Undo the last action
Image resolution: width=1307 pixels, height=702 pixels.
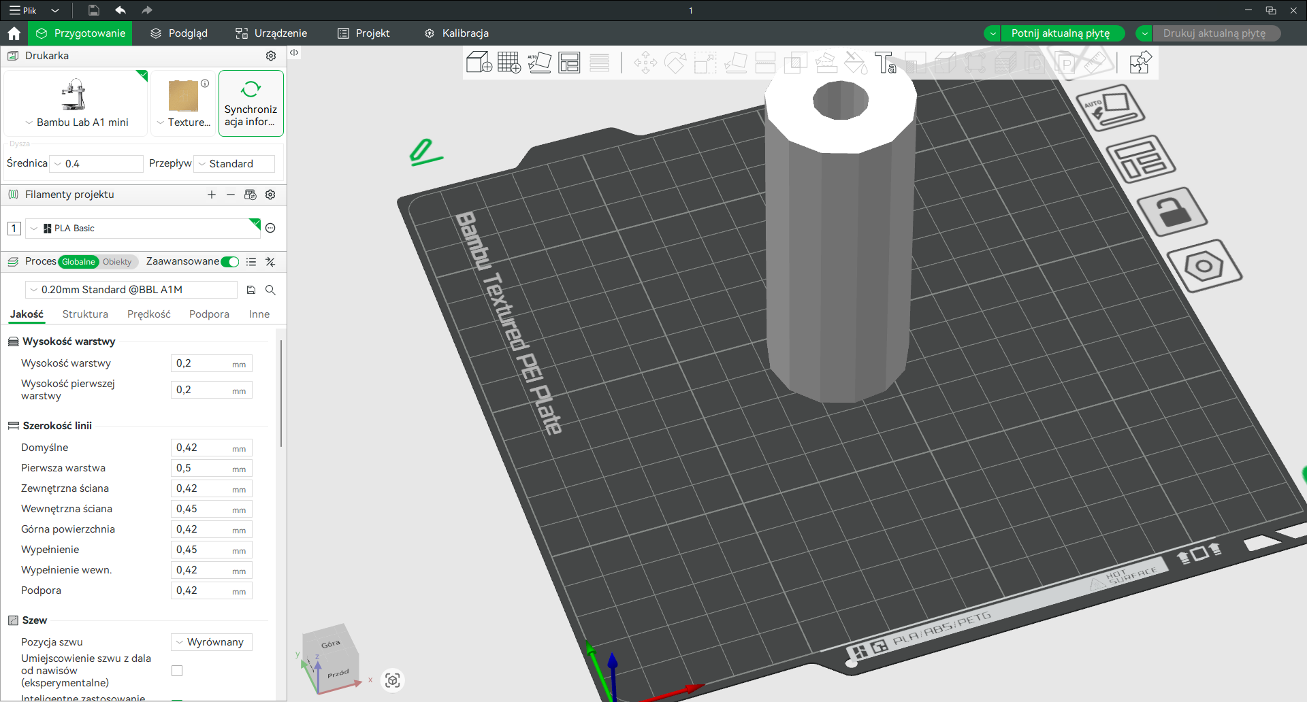coord(120,10)
